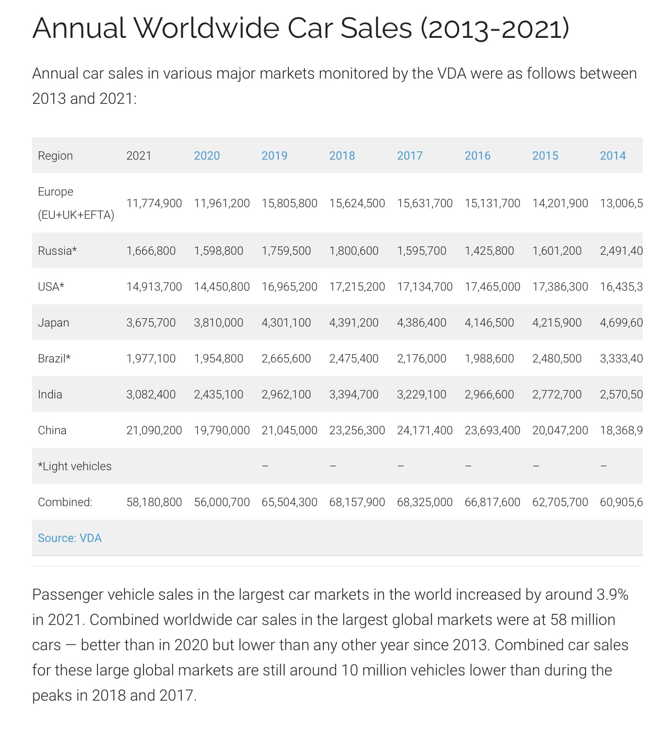Open the 2015 year link
This screenshot has height=738, width=668.
coord(545,156)
